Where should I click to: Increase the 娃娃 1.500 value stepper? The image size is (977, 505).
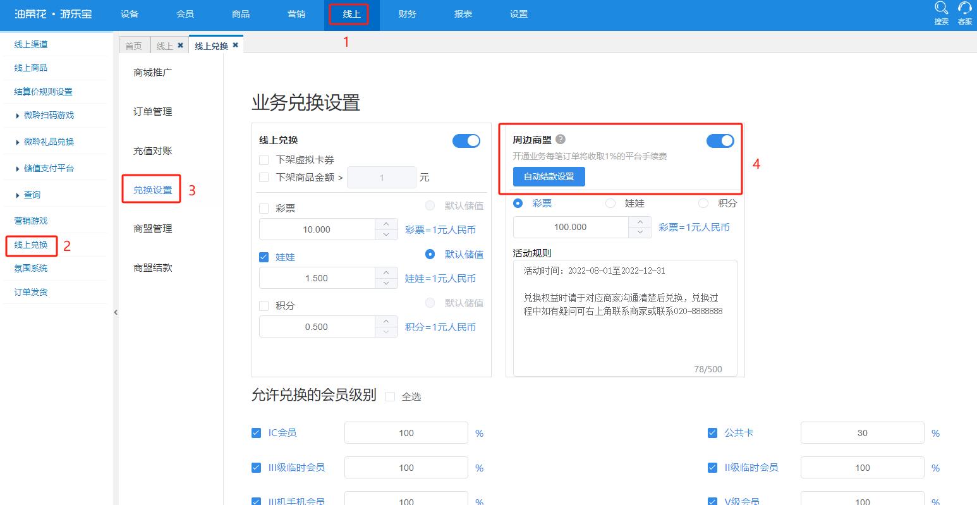[x=386, y=272]
